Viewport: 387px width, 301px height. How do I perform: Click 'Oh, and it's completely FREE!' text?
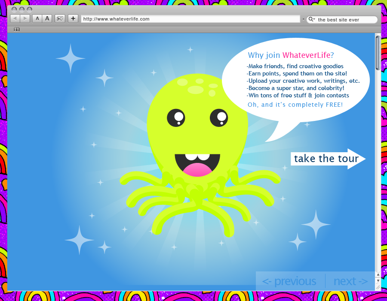tap(295, 105)
